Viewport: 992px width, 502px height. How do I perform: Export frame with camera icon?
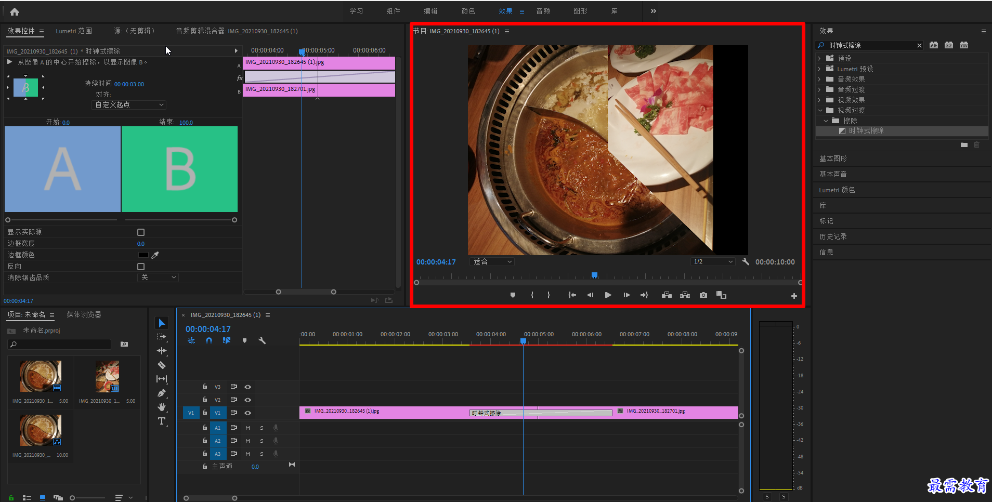click(703, 295)
